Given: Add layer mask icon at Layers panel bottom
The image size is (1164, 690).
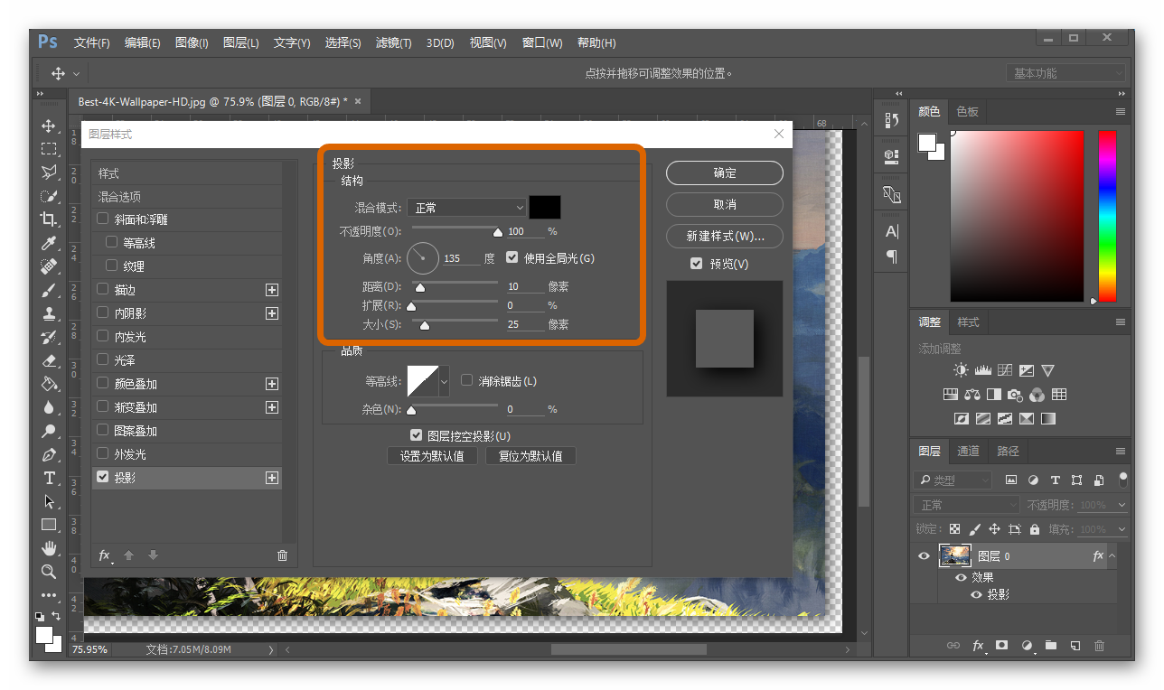Looking at the screenshot, I should [1002, 646].
